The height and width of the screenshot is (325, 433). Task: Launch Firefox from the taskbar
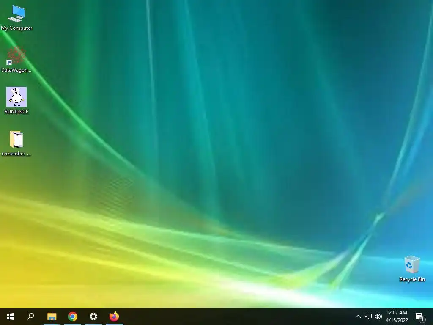(114, 317)
